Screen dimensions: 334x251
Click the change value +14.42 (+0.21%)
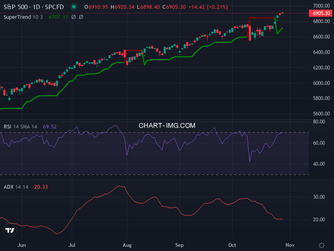click(x=208, y=7)
